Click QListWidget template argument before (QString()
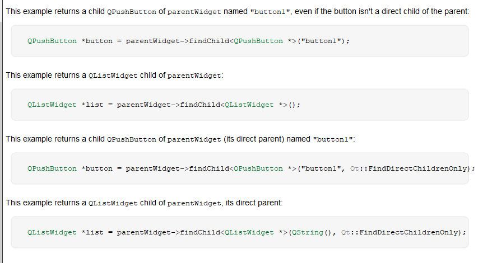 click(249, 233)
